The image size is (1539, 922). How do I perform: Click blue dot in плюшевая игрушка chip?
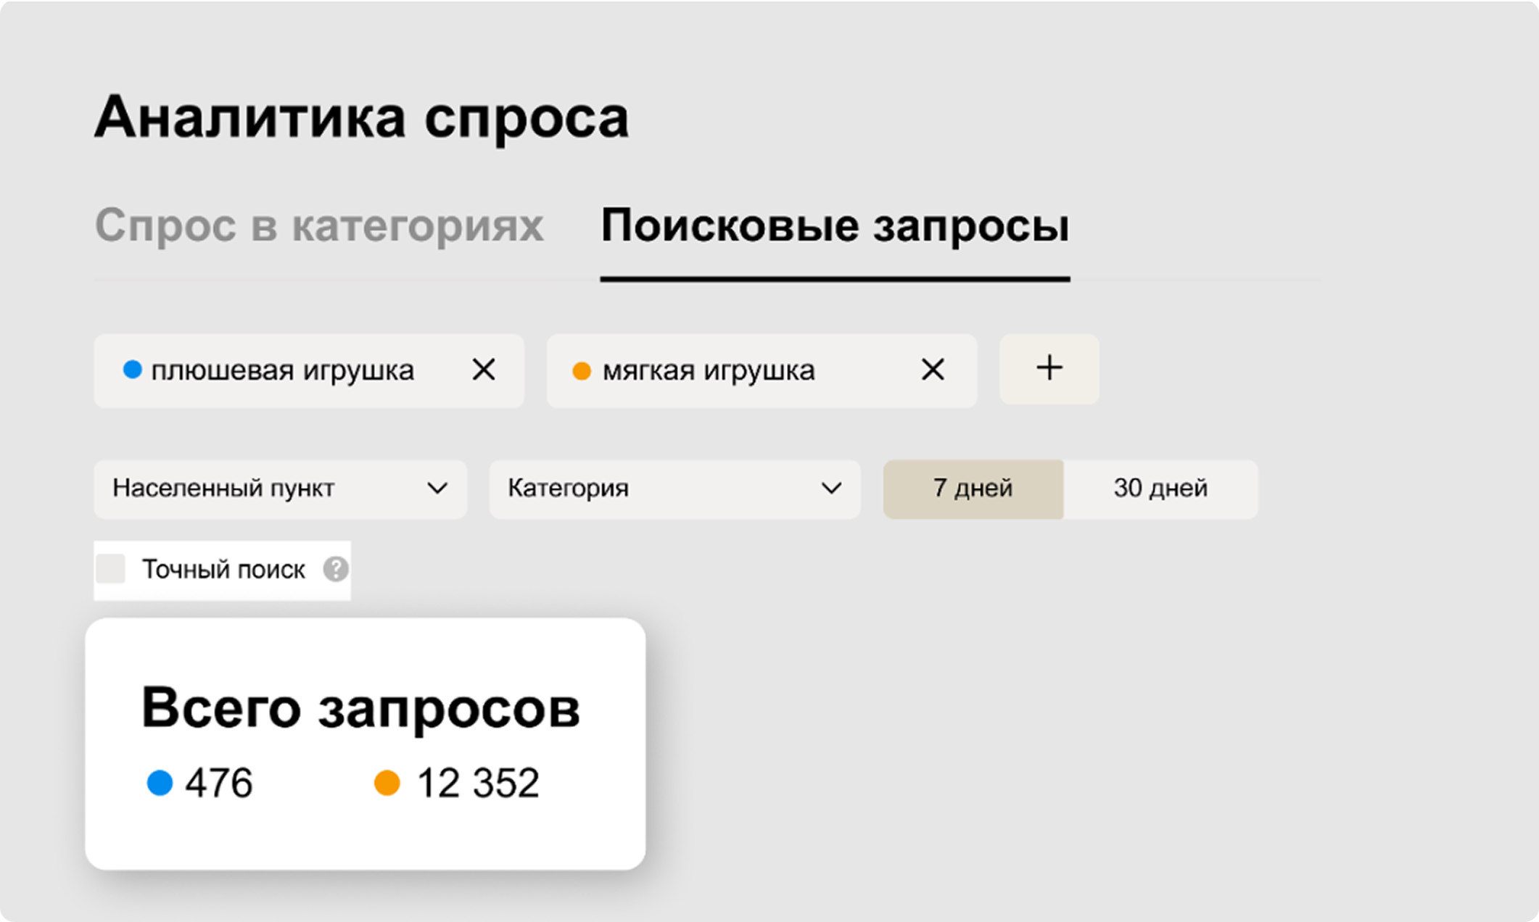[x=132, y=370]
